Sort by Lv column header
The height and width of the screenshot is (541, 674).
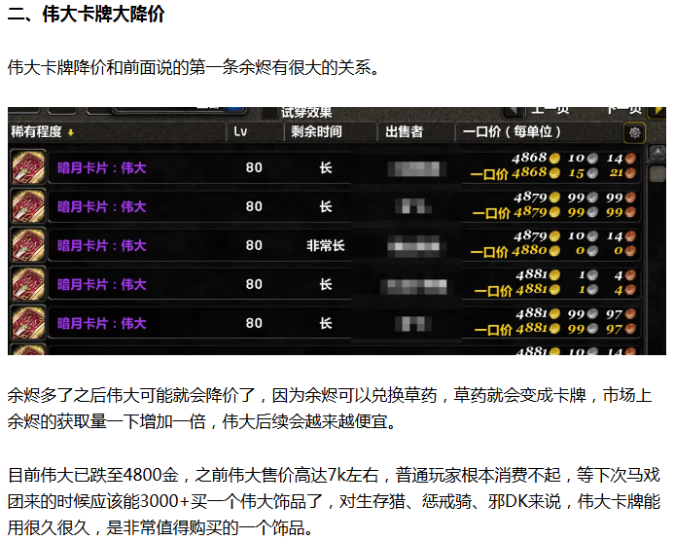241,132
